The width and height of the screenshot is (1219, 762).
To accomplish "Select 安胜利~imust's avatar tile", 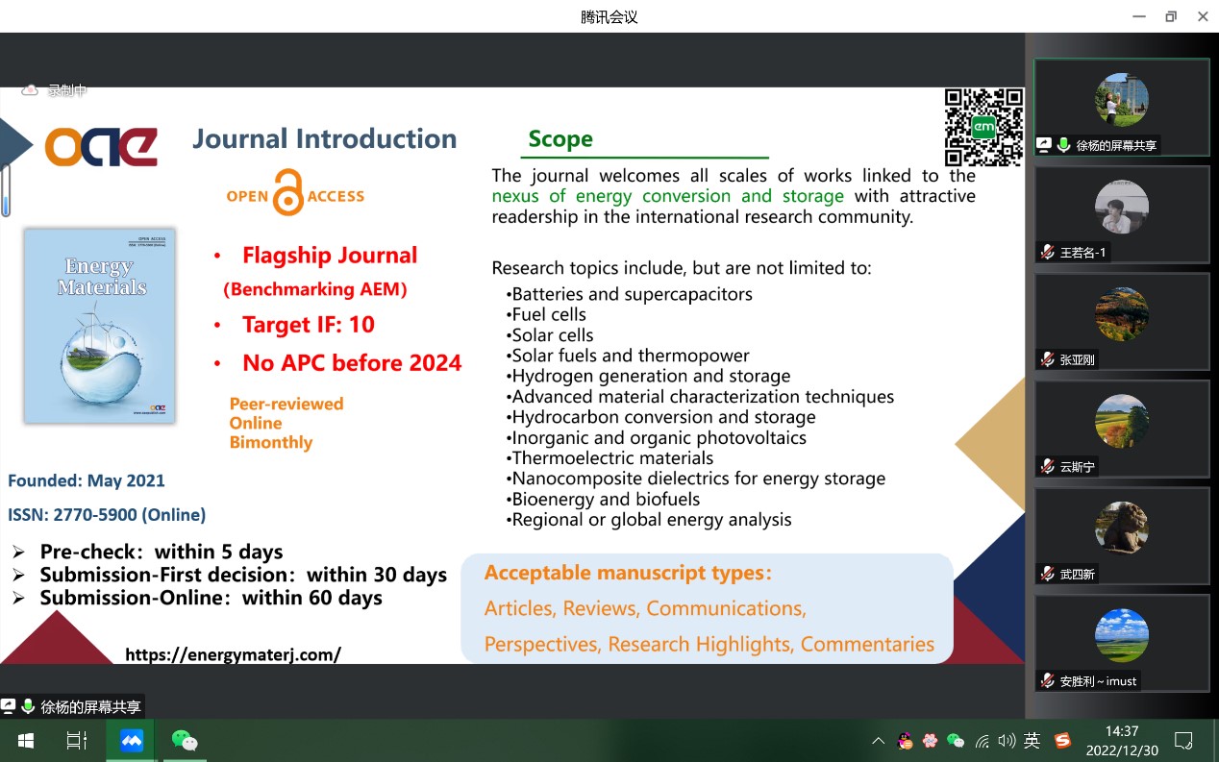I will (1121, 642).
